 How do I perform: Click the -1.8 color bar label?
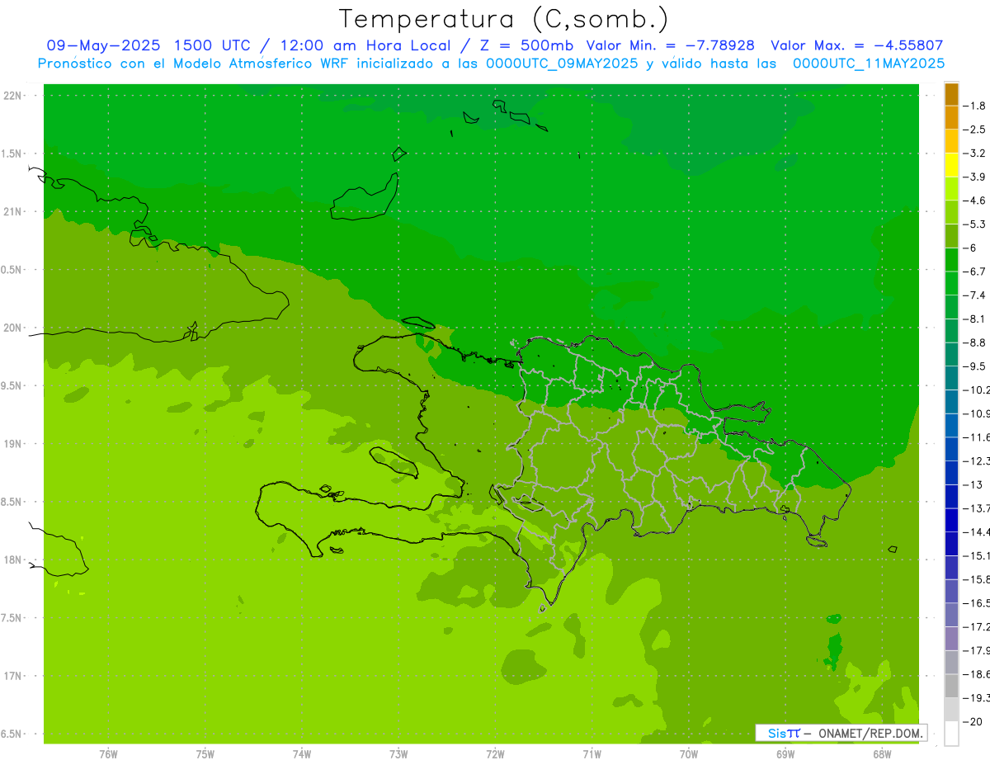(x=975, y=106)
